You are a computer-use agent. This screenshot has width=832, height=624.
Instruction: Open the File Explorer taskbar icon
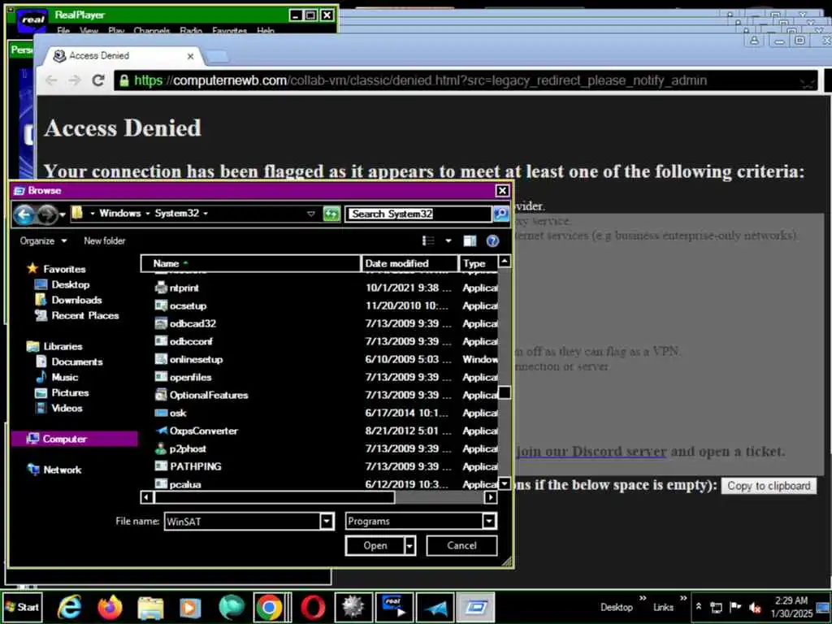[x=150, y=607]
